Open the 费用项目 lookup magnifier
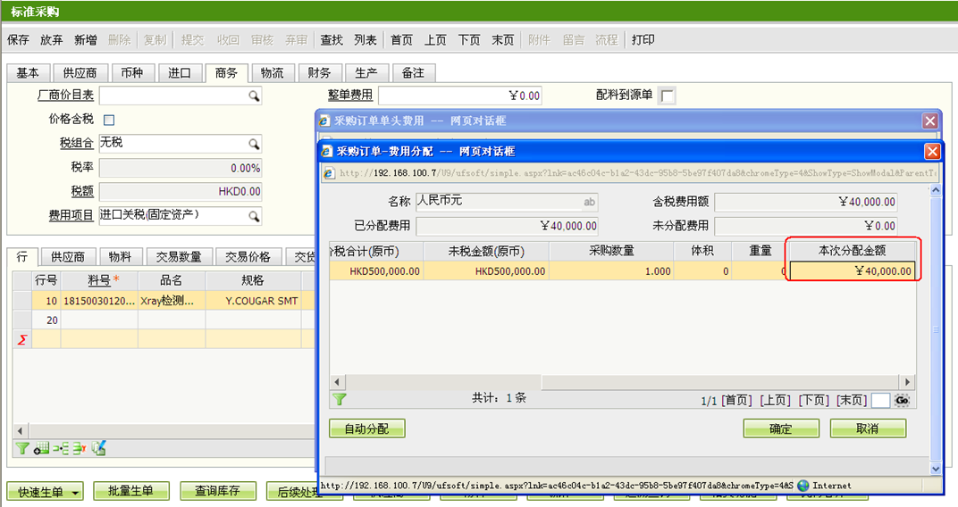 click(x=254, y=216)
